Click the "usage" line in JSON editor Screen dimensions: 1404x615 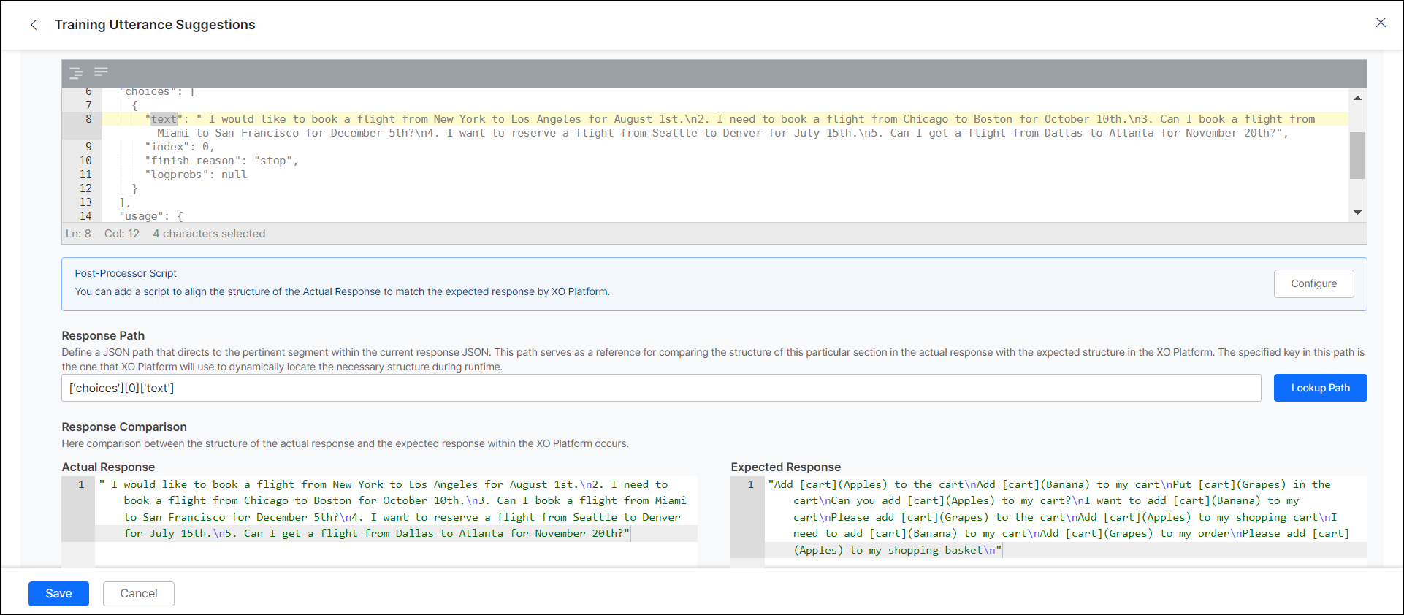(x=150, y=216)
